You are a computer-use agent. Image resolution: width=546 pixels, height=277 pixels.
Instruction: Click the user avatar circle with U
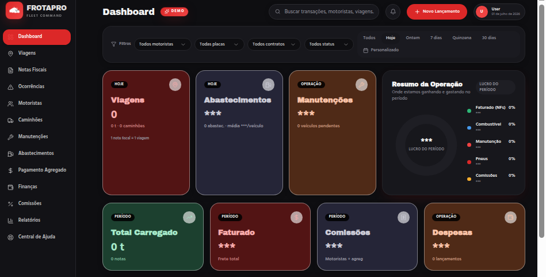coord(482,12)
